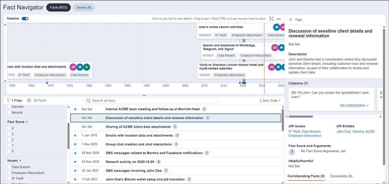
Task: Click Data Breach tag on WhatsApp download card
Action: coord(226,56)
